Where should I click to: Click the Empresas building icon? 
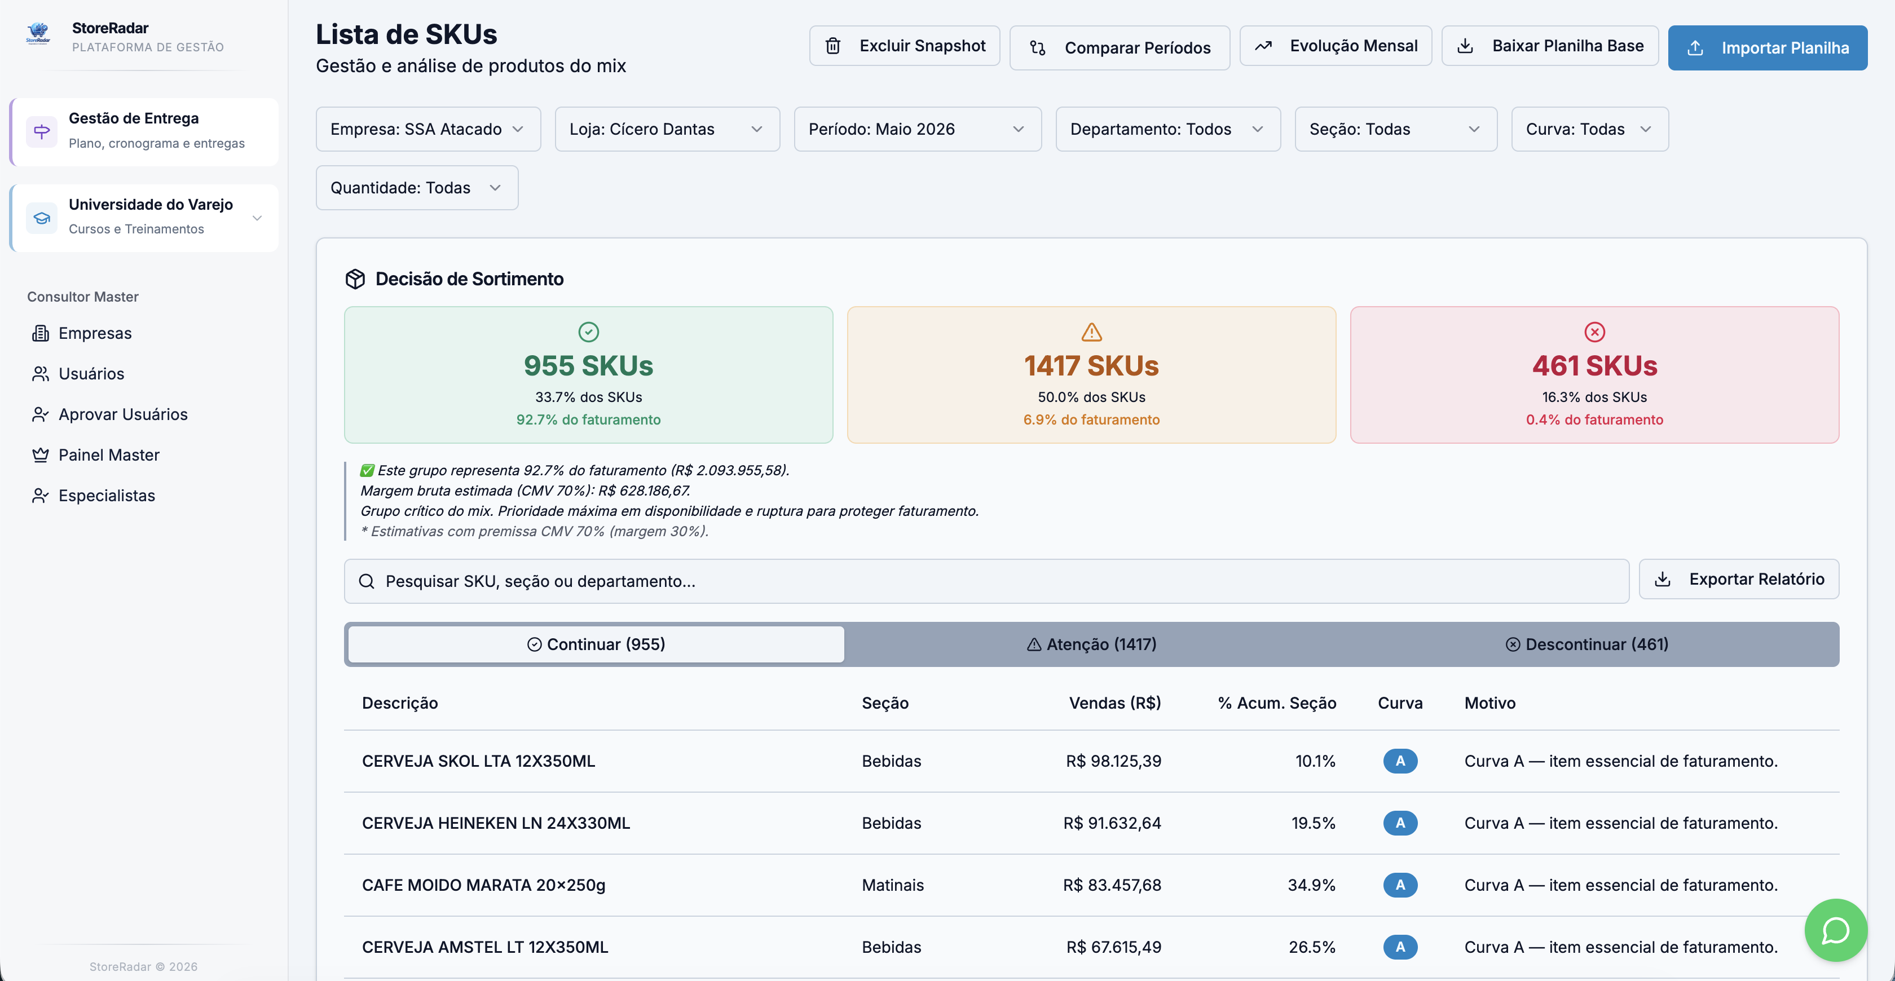tap(41, 333)
